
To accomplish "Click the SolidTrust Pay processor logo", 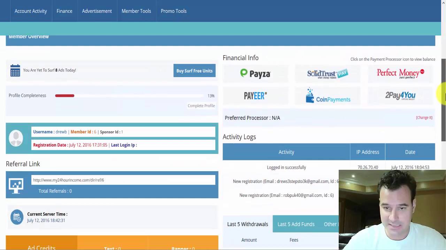I will pos(328,74).
